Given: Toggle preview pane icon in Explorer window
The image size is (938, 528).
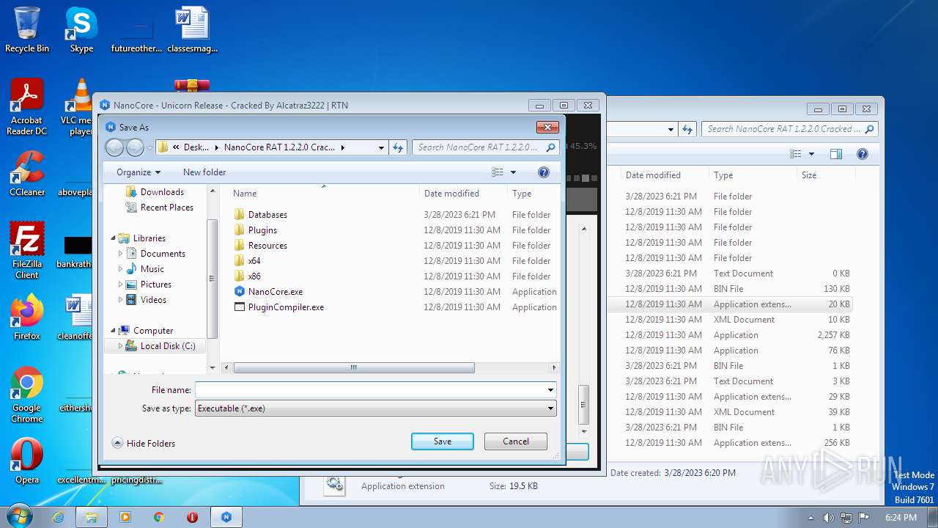Looking at the screenshot, I should 836,154.
